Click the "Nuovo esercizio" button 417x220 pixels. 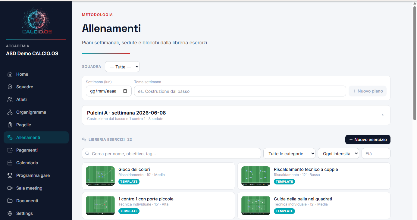point(368,140)
